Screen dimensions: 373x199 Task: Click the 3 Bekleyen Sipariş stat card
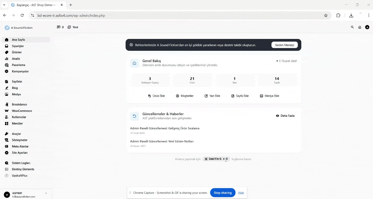pos(150,80)
